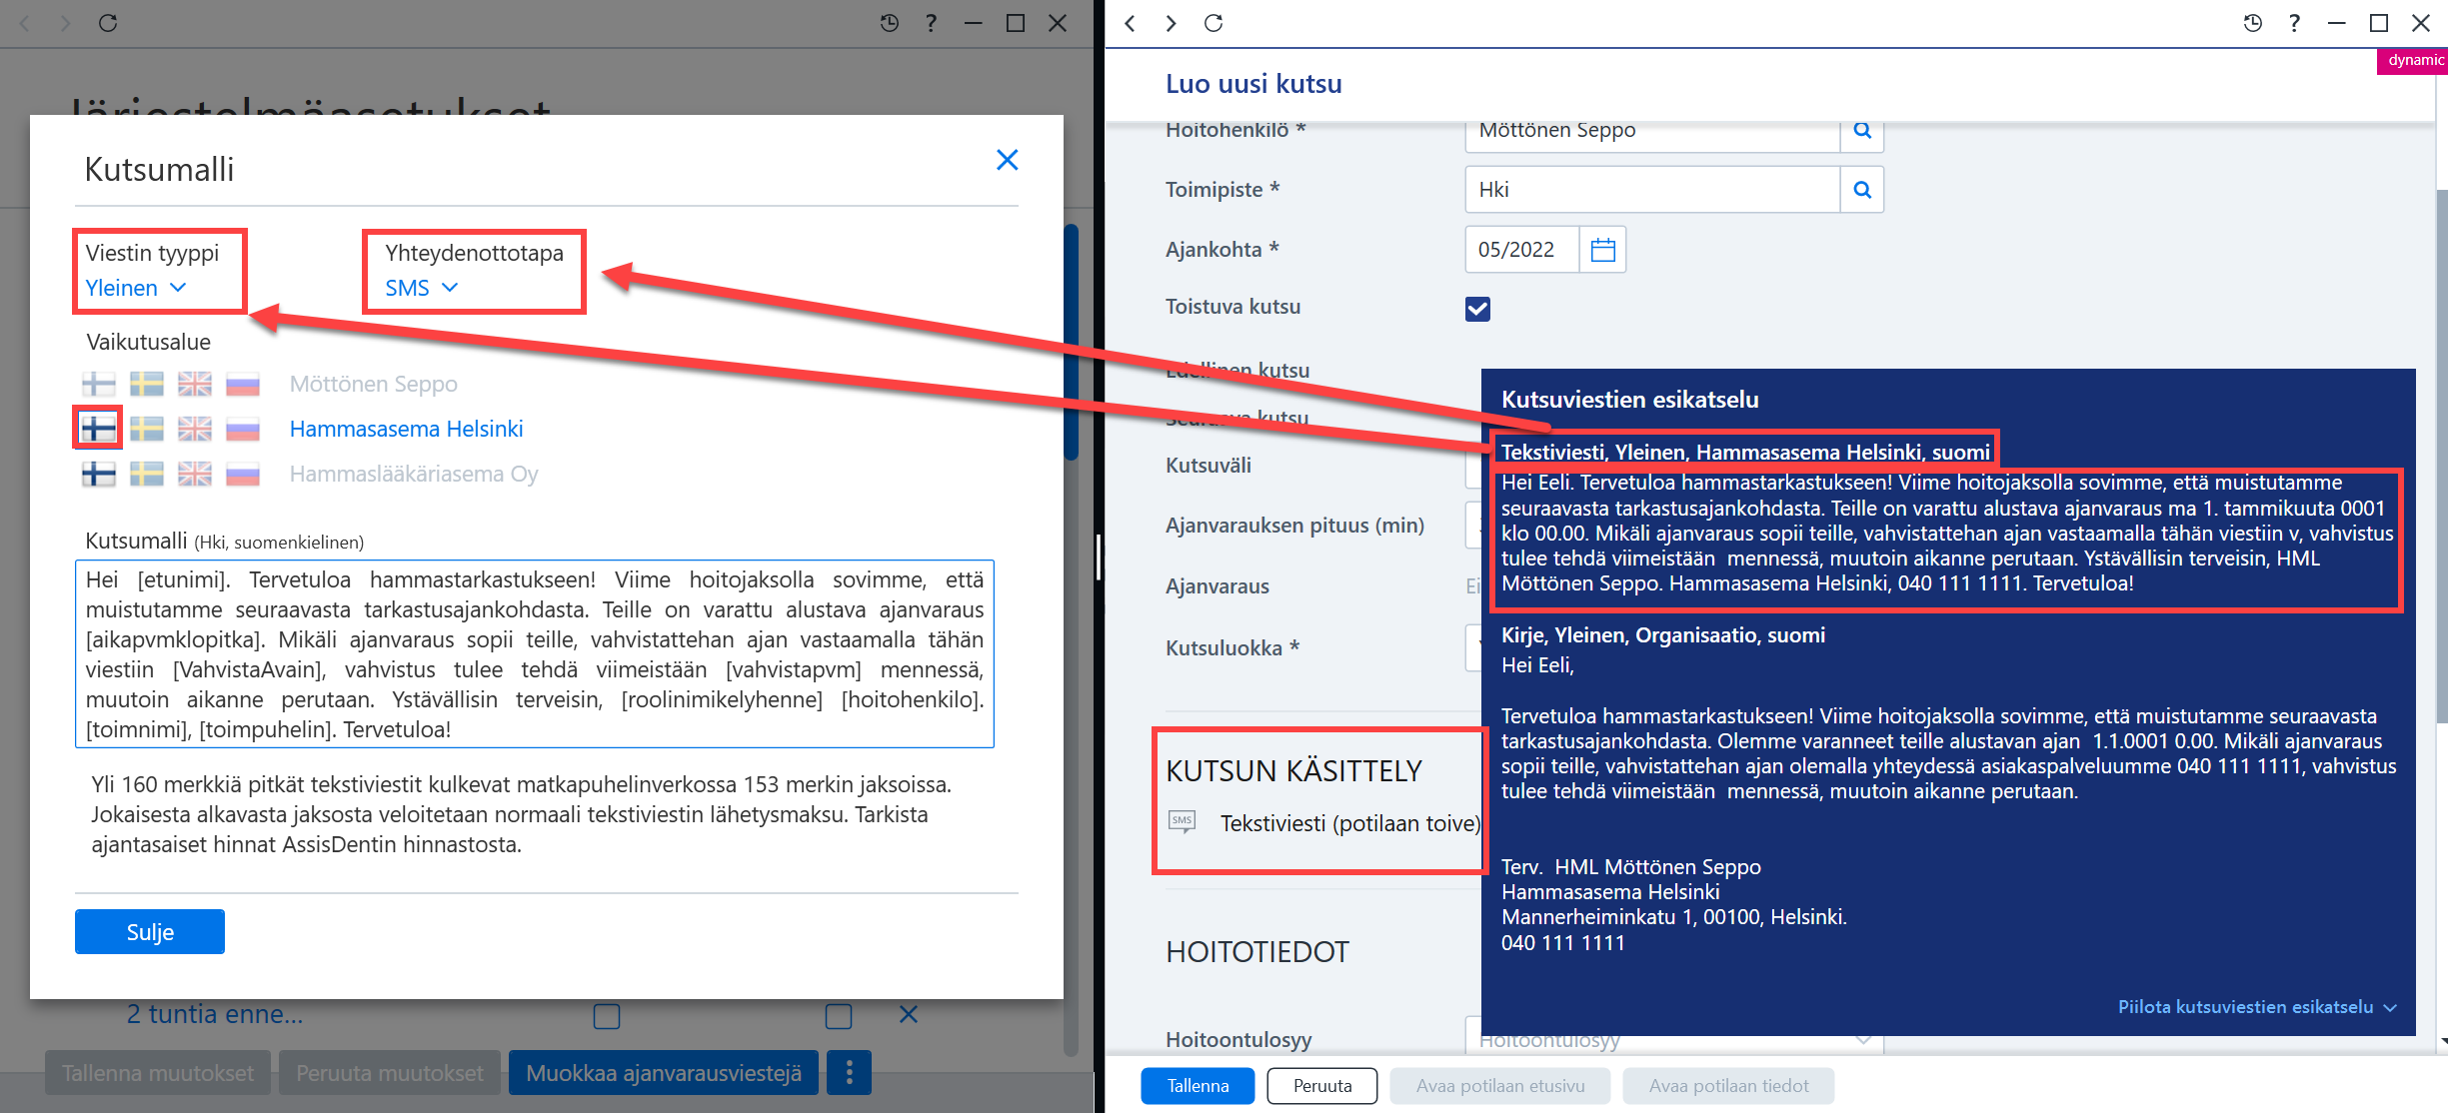Hide the invitation preview via Piilota link
Image resolution: width=2448 pixels, height=1113 pixels.
(2256, 1007)
